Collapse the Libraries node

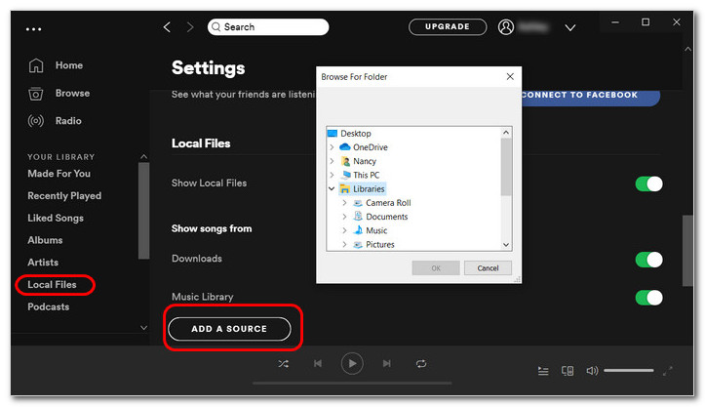[x=332, y=189]
